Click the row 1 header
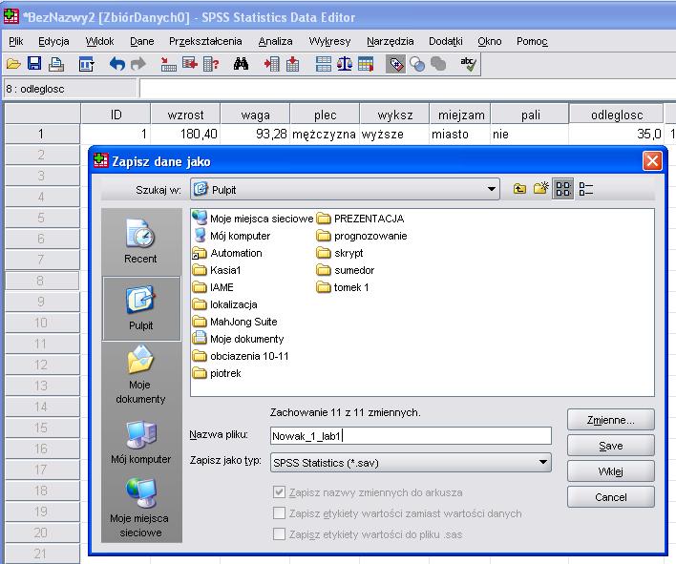The image size is (676, 564). pos(42,134)
